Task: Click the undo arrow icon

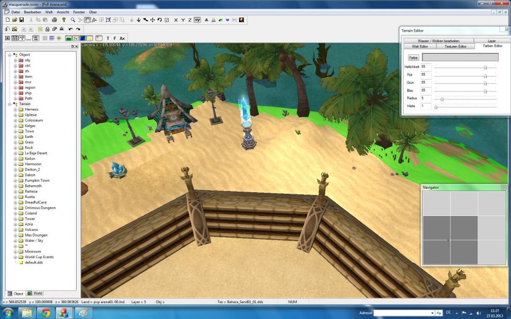Action: [71, 29]
